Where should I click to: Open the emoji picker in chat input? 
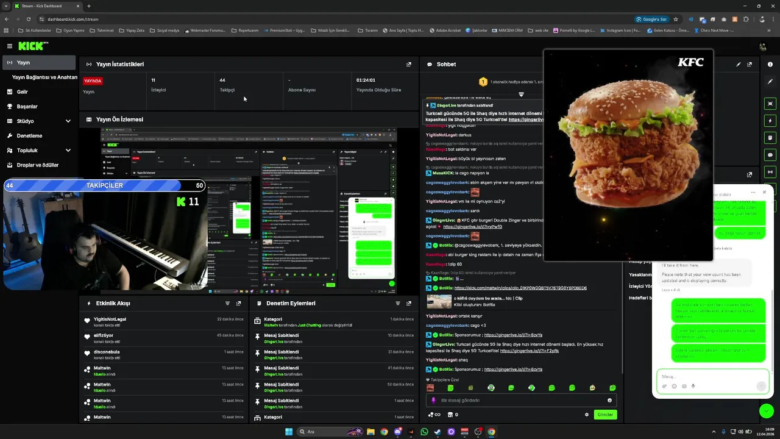coord(609,400)
